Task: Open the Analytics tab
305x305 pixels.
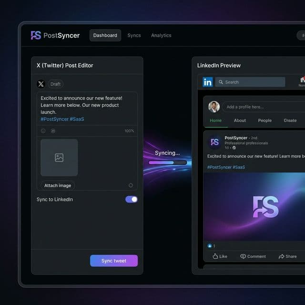Action: pyautogui.click(x=161, y=35)
